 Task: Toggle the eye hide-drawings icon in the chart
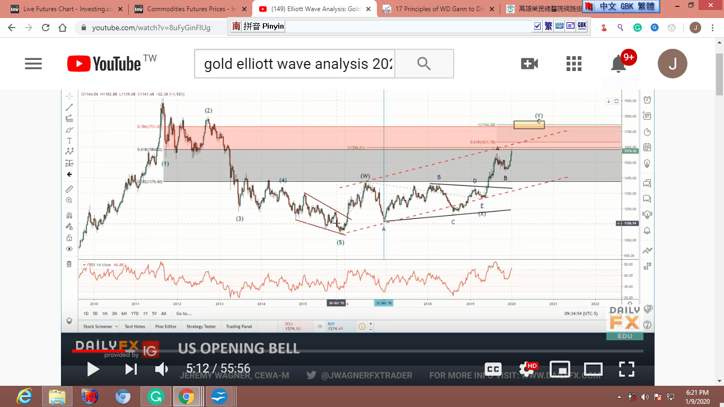(x=69, y=249)
